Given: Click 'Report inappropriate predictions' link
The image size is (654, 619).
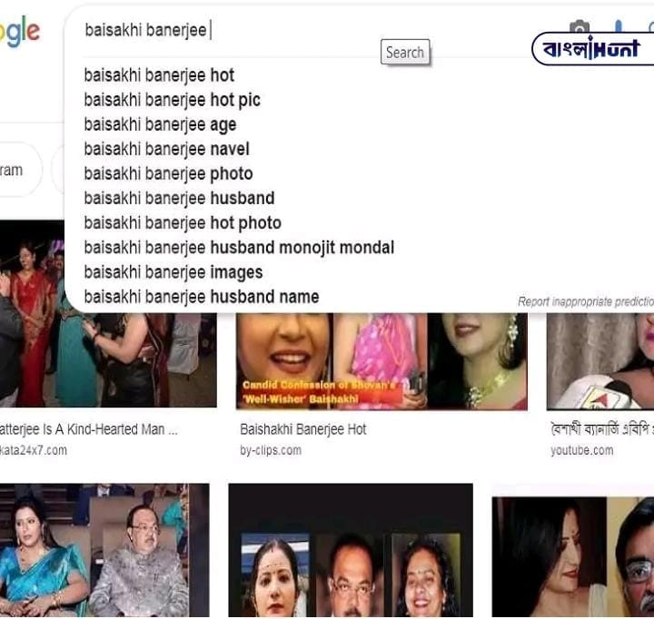Looking at the screenshot, I should [586, 301].
